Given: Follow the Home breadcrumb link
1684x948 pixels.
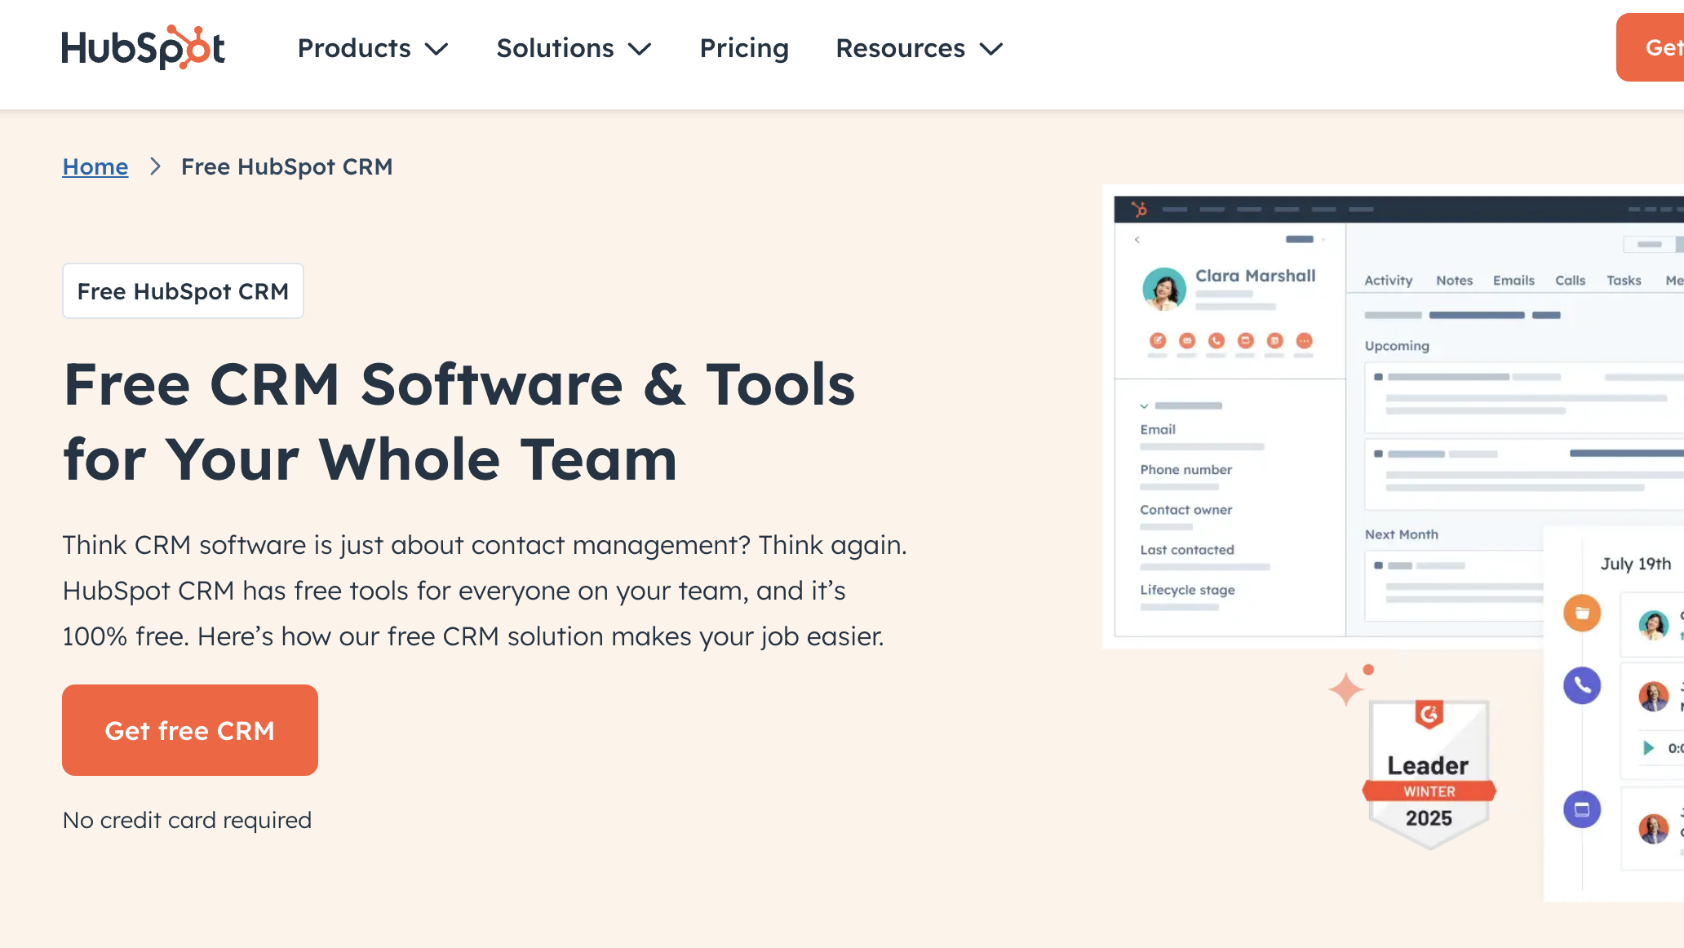Looking at the screenshot, I should pyautogui.click(x=95, y=166).
